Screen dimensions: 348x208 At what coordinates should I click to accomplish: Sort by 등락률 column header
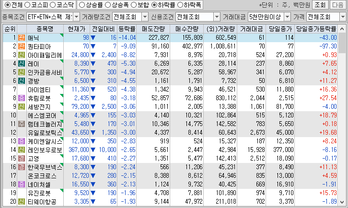[x=127, y=29]
